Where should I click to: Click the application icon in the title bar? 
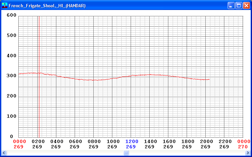4,6
